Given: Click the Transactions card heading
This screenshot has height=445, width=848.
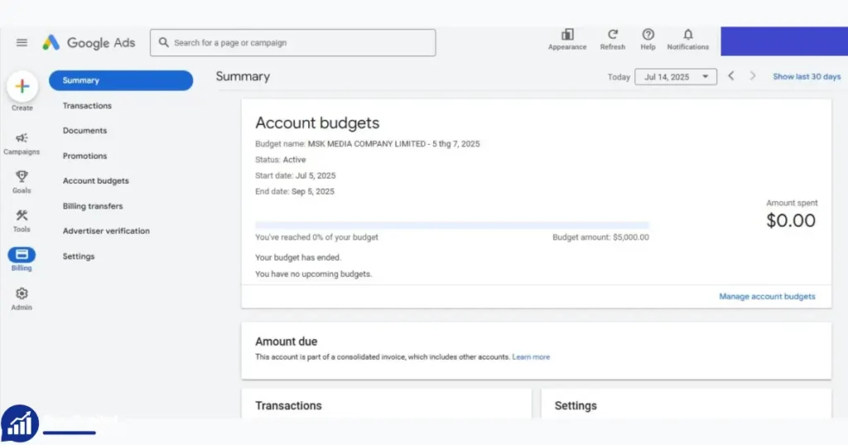Looking at the screenshot, I should (288, 405).
